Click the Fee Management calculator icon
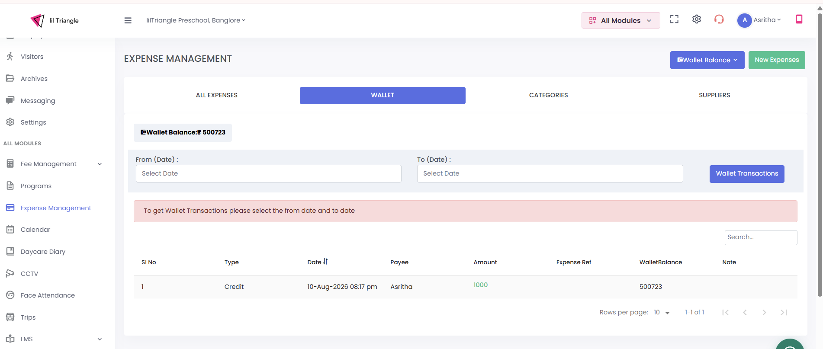The height and width of the screenshot is (349, 823). coord(10,163)
